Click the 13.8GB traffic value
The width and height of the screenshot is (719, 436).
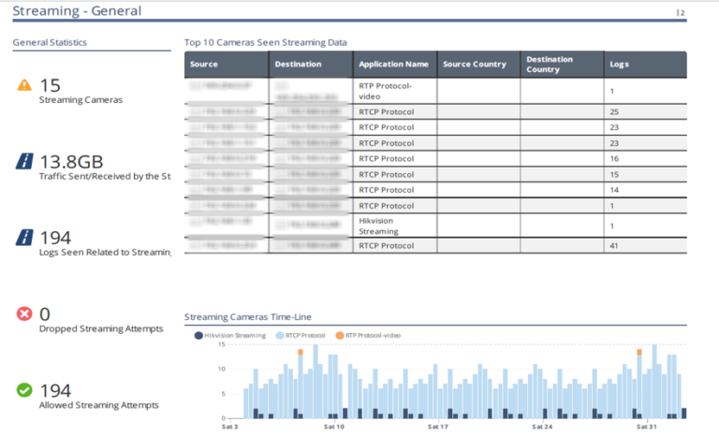pos(71,162)
